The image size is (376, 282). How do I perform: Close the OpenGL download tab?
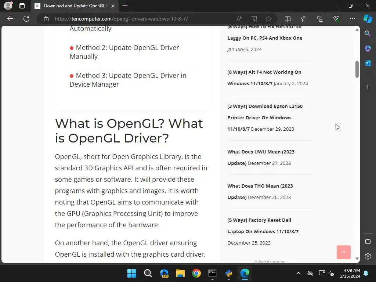pos(113,6)
